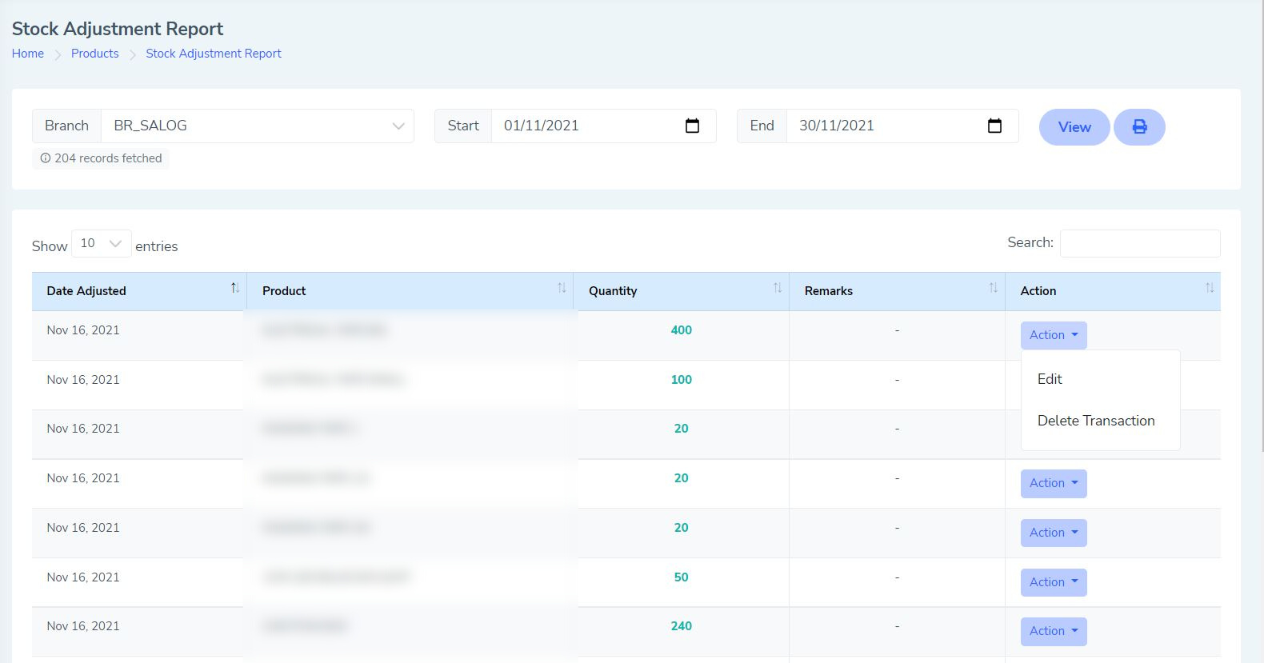The width and height of the screenshot is (1264, 663).
Task: Open the Branch BR_SALOG dropdown
Action: click(258, 126)
